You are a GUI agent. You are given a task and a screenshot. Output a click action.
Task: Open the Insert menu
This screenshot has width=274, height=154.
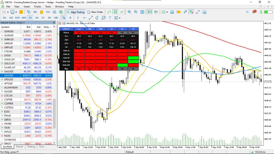[27, 7]
